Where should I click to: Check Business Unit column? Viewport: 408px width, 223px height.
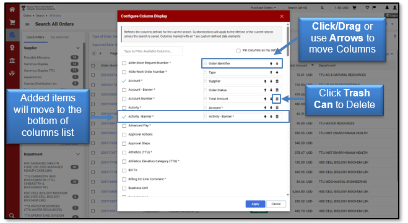pyautogui.click(x=124, y=188)
